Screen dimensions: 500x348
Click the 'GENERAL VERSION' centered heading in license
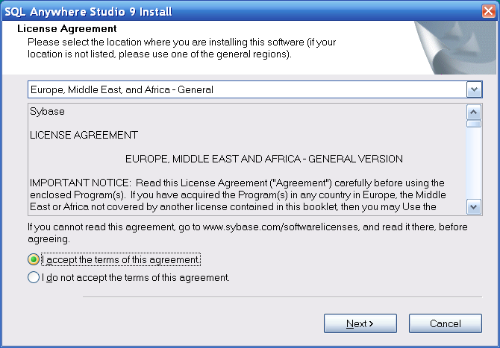click(x=264, y=159)
